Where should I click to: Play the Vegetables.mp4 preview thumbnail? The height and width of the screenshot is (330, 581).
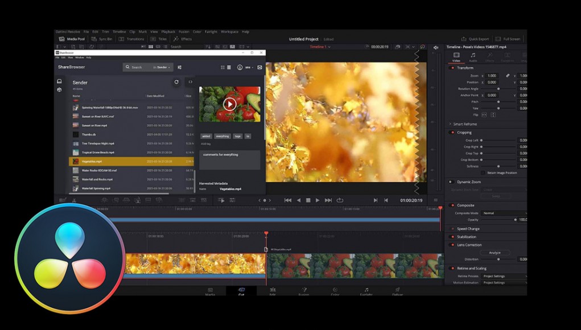tap(230, 104)
